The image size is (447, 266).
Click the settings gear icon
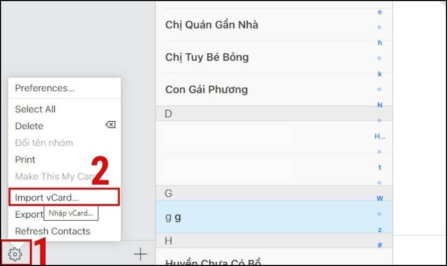tap(15, 254)
